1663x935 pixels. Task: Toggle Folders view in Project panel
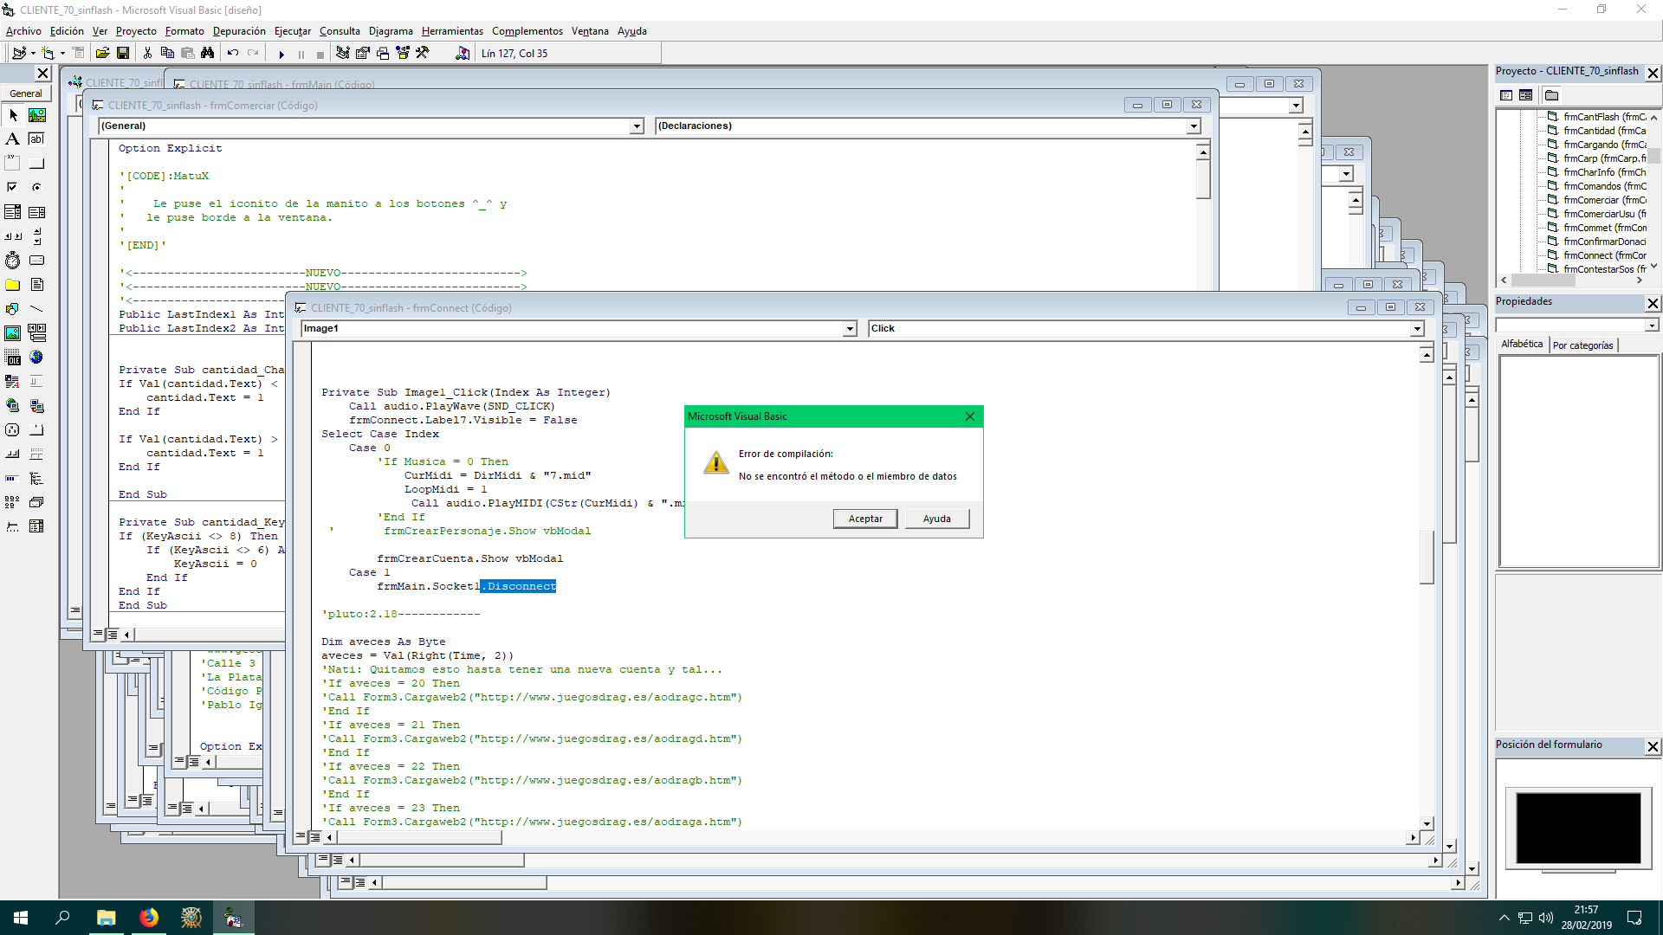click(x=1551, y=95)
